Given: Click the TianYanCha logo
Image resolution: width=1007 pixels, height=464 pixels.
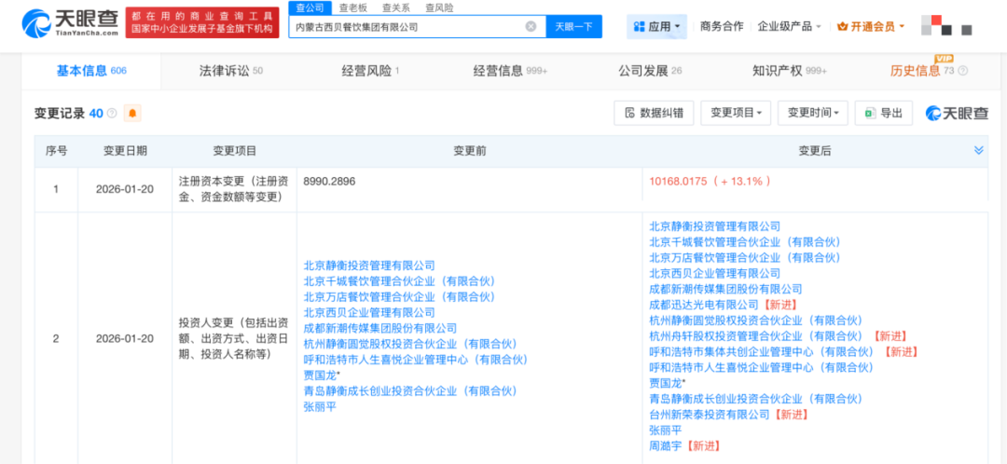Looking at the screenshot, I should pos(71,22).
